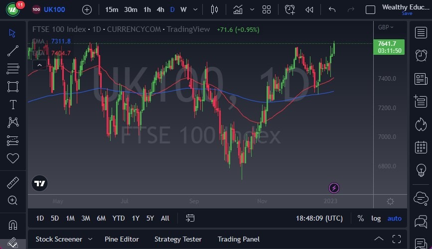Open the GBP currency dropdown
Screen dimensions: 432x249
[x=386, y=27]
